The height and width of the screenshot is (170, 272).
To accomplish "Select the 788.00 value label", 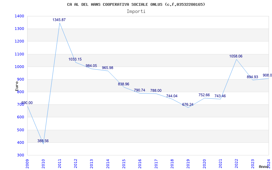I will [156, 90].
